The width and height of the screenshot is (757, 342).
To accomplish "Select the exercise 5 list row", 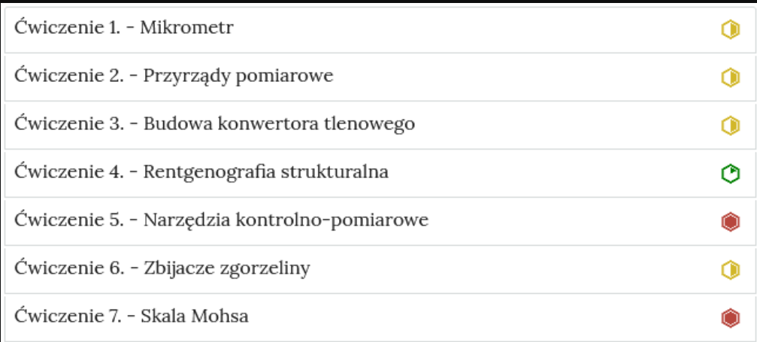I will point(380,222).
